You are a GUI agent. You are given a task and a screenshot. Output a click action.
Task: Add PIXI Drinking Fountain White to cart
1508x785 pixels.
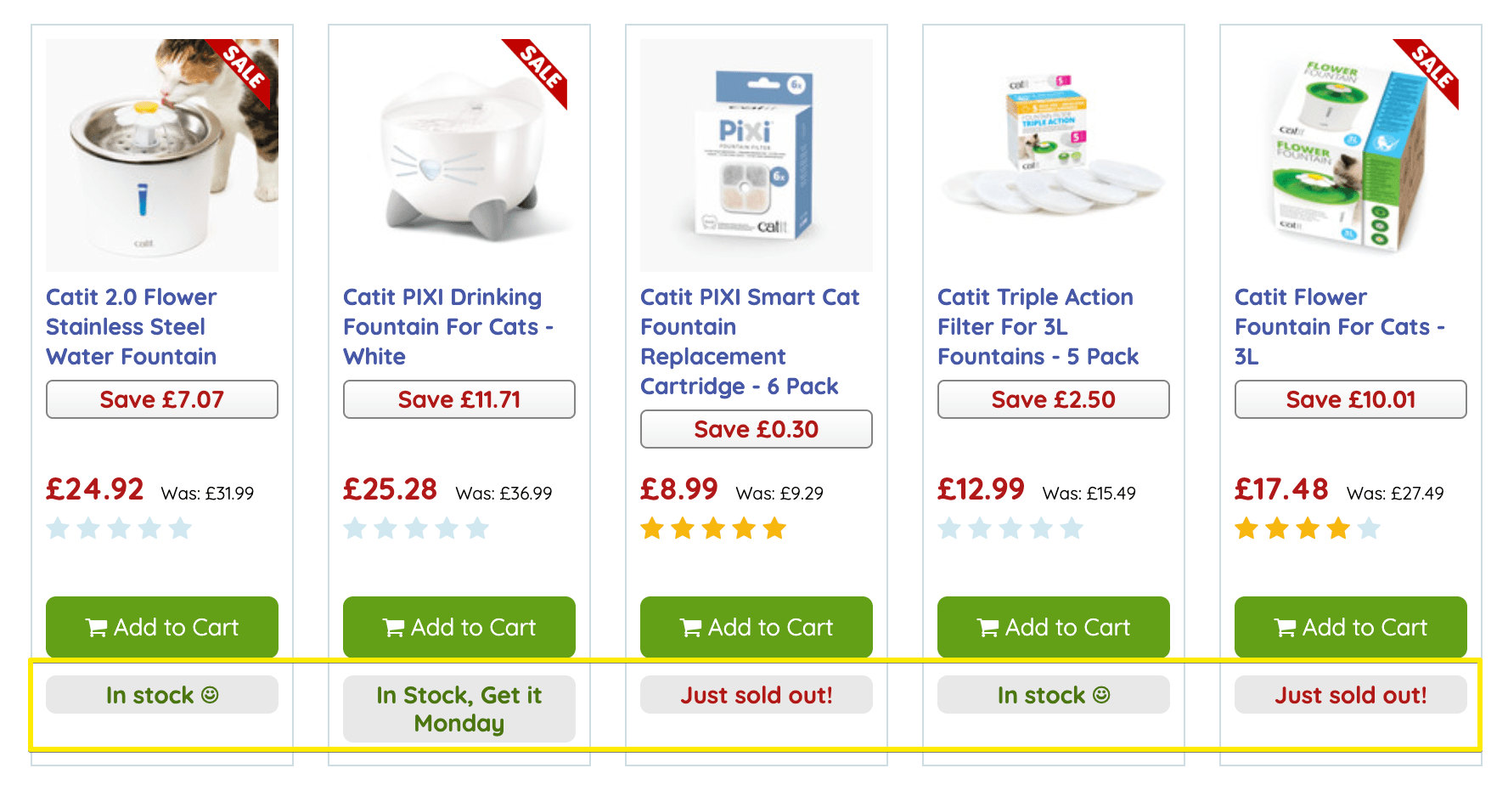point(459,627)
